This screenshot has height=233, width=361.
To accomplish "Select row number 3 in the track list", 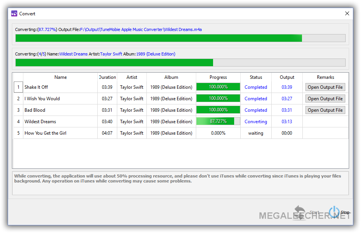I will [18, 110].
